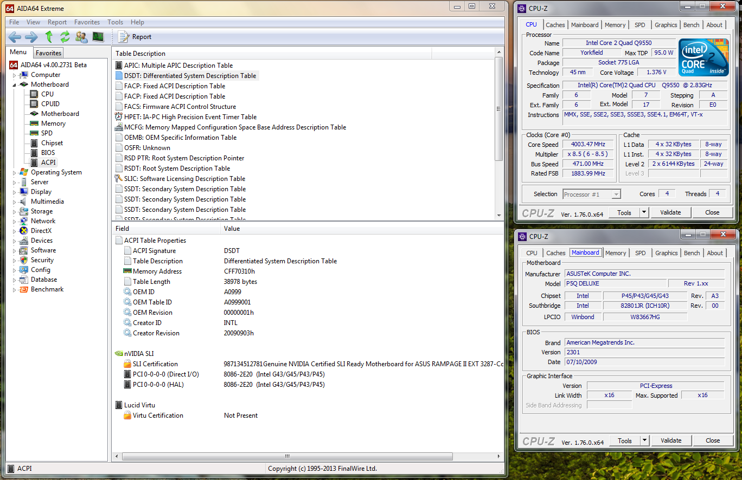Switch to the Favorites tab in the AIDA64 sidebar

pos(49,53)
